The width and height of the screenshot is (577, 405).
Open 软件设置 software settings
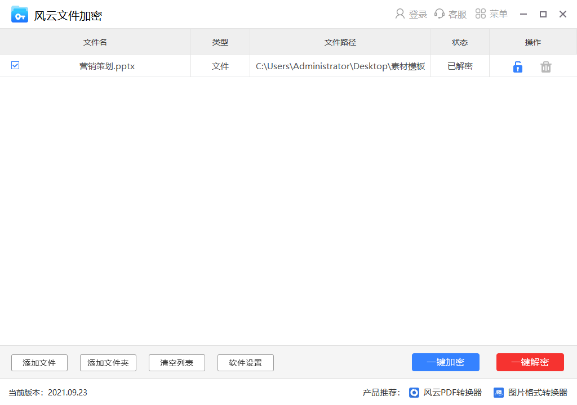pyautogui.click(x=246, y=363)
